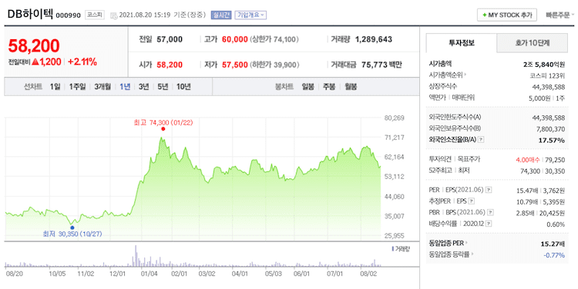
Task: Click the 거래량 value 1,289,643
Action: (374, 39)
